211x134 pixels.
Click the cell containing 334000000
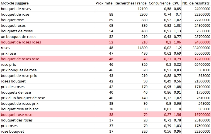tap(196, 48)
